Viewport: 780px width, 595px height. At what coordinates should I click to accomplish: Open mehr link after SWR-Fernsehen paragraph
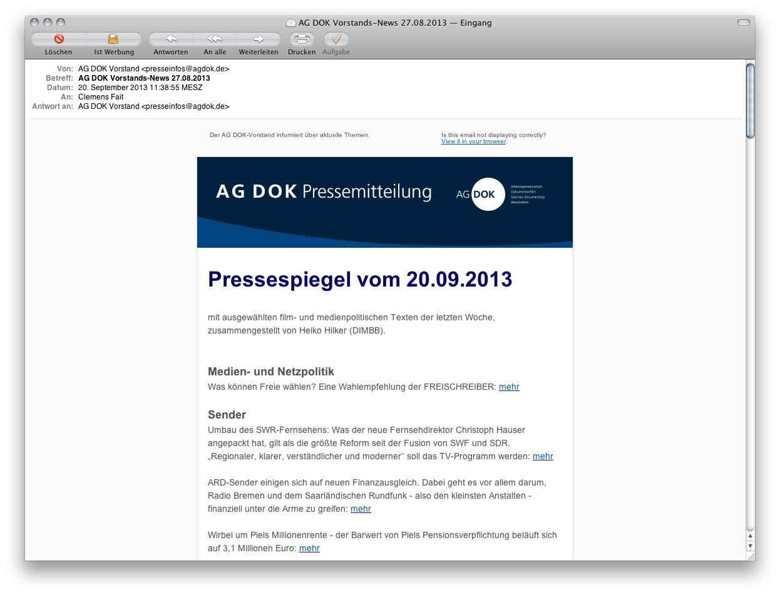coord(543,456)
